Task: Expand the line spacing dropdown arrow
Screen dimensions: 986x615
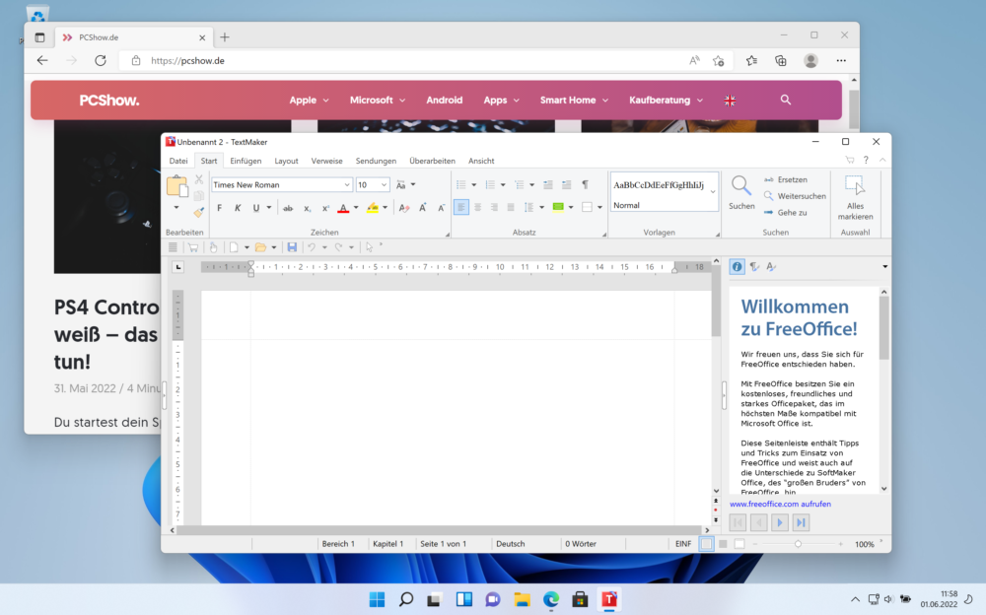Action: click(542, 208)
